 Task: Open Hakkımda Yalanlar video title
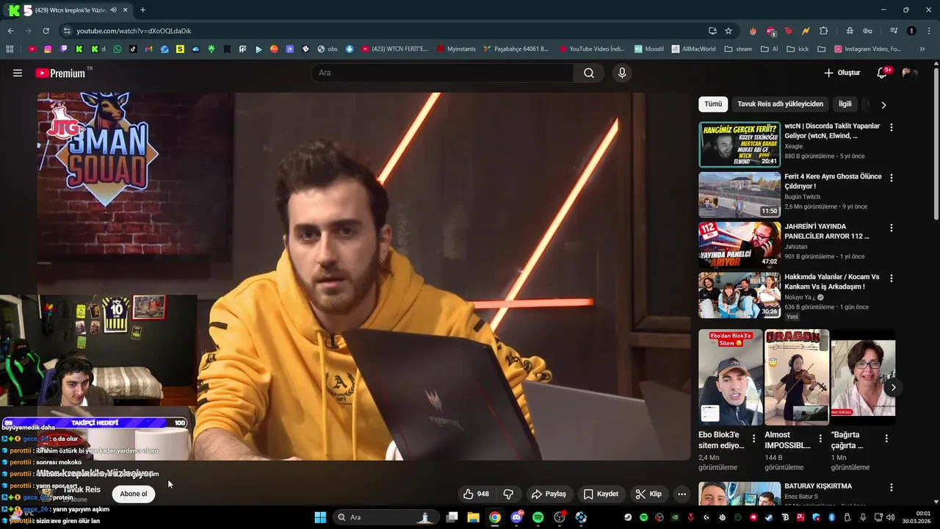(831, 281)
